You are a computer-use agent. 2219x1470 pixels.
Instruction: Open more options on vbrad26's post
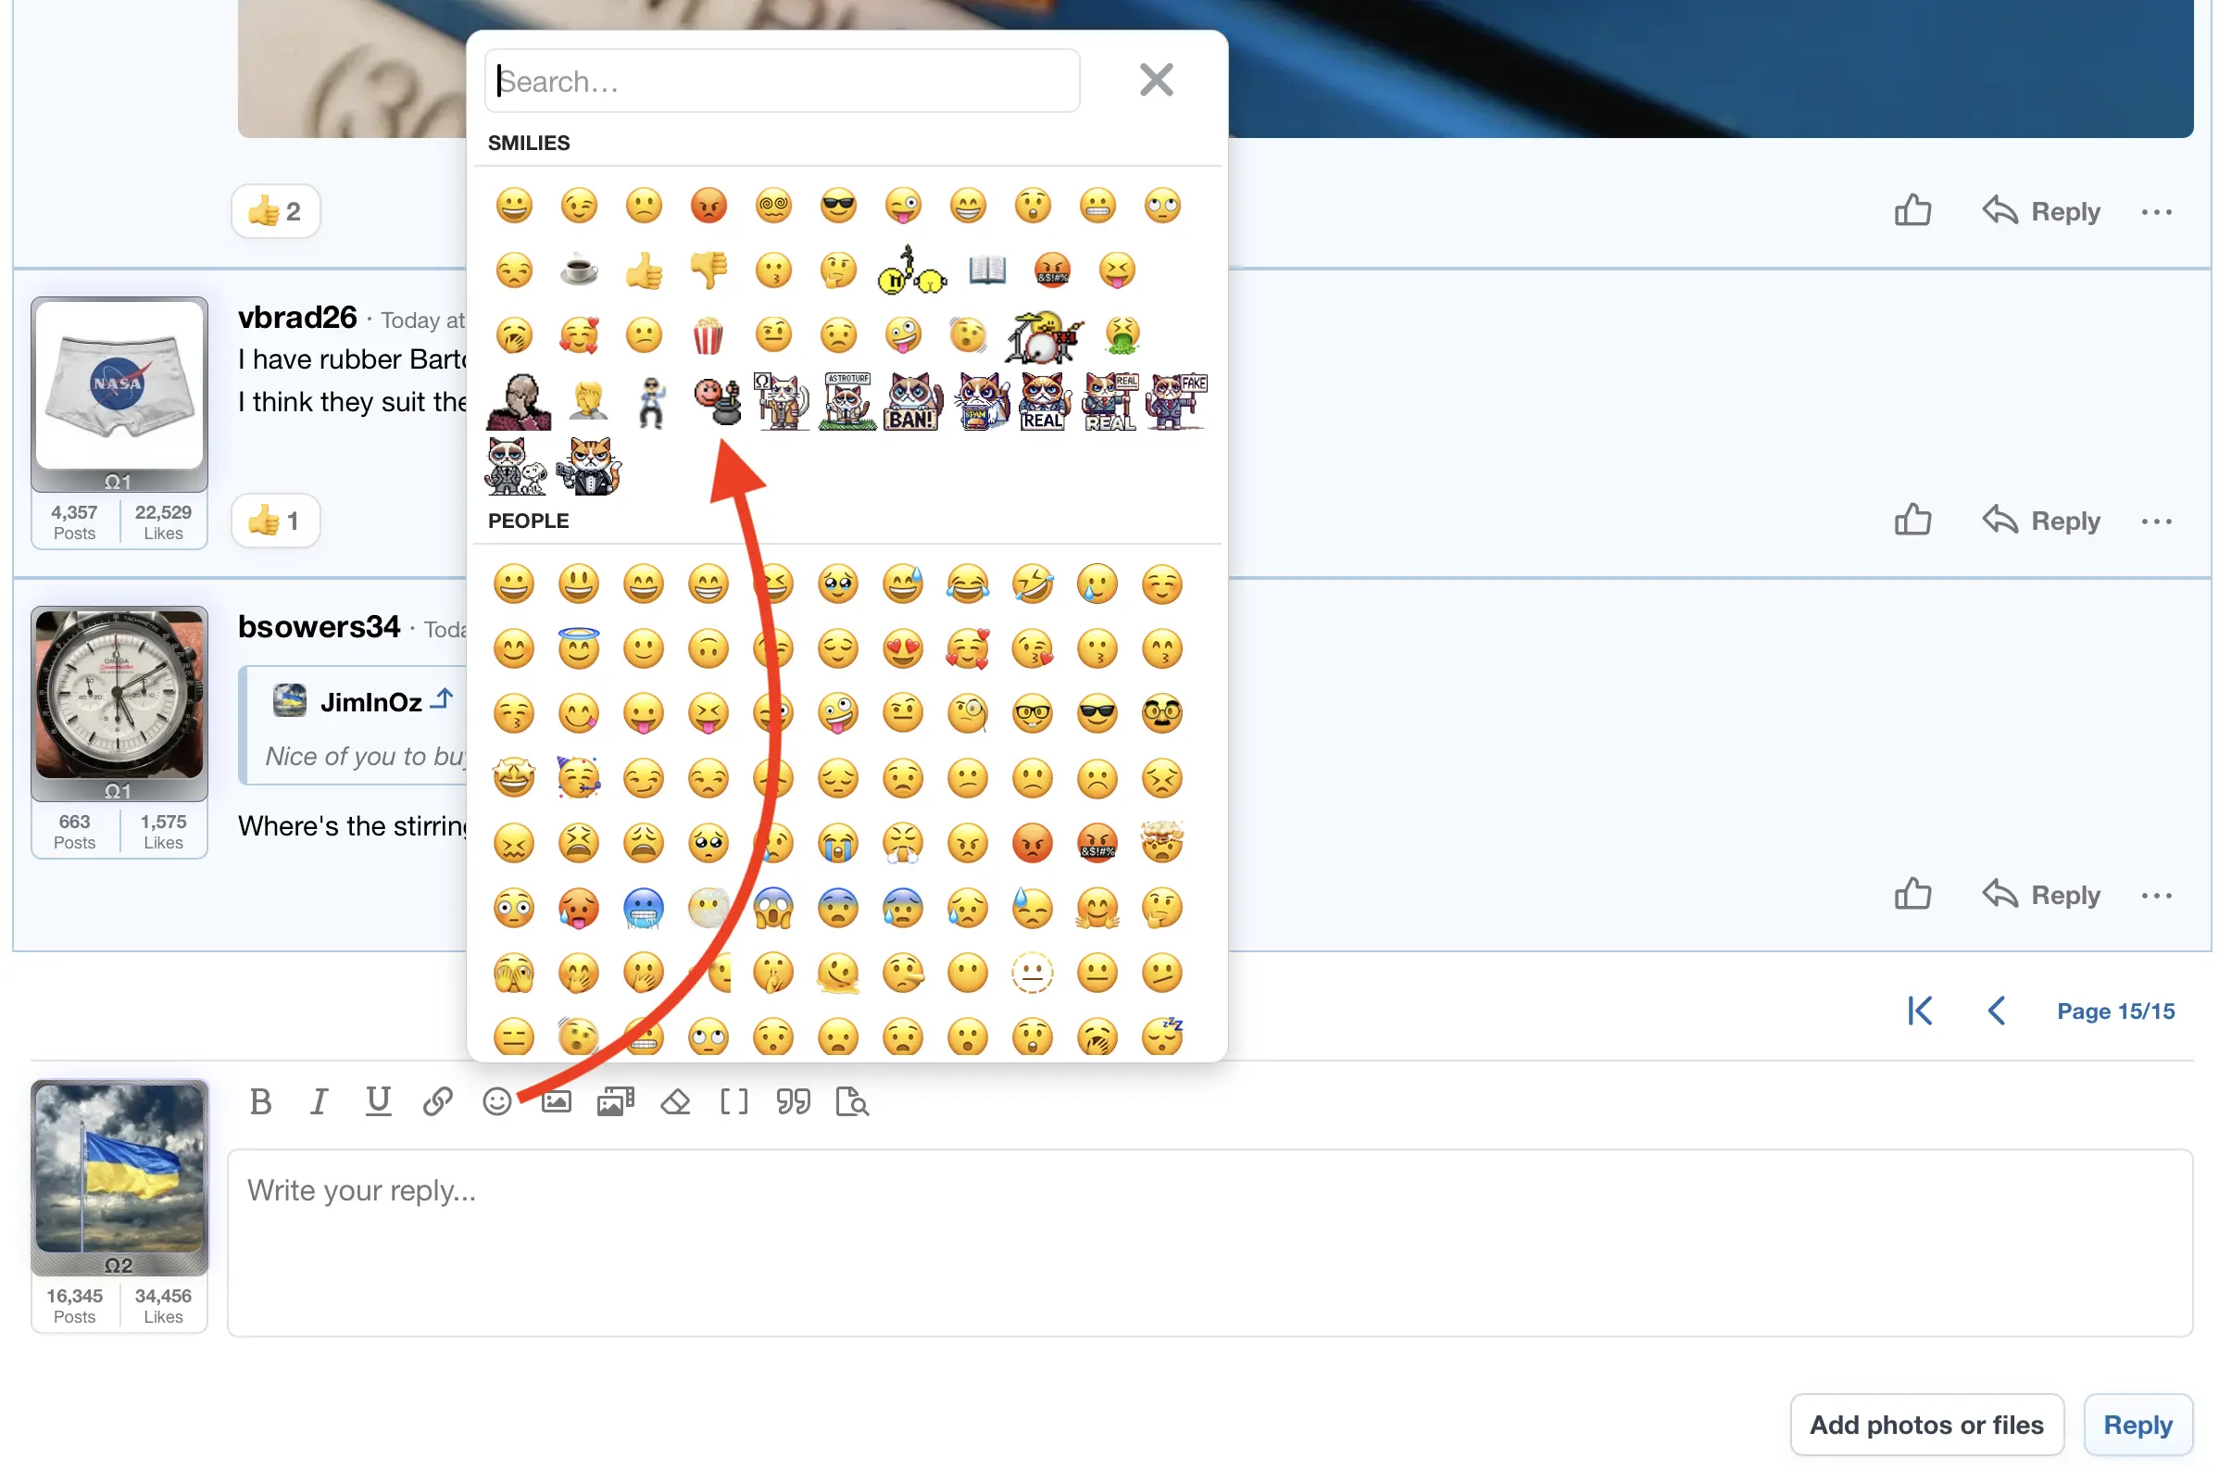pos(2156,522)
